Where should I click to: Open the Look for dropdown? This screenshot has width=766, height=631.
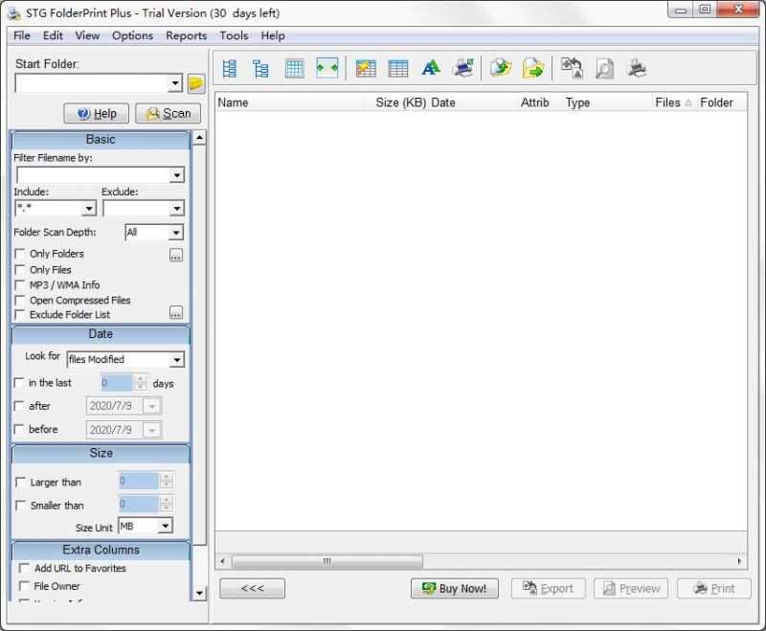click(x=176, y=359)
